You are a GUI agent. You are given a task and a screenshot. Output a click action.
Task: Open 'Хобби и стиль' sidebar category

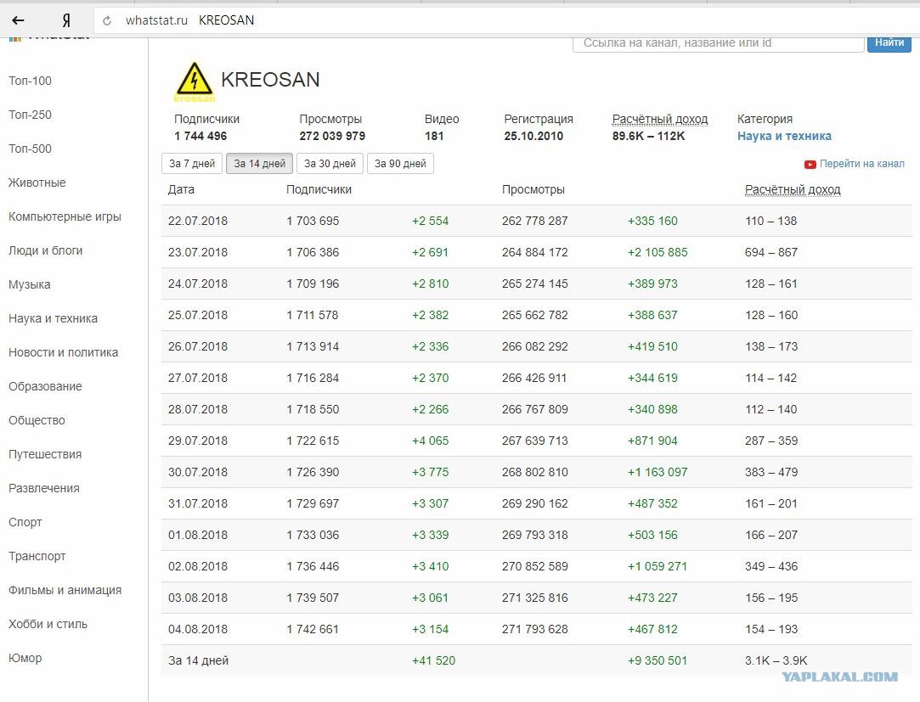(x=48, y=625)
